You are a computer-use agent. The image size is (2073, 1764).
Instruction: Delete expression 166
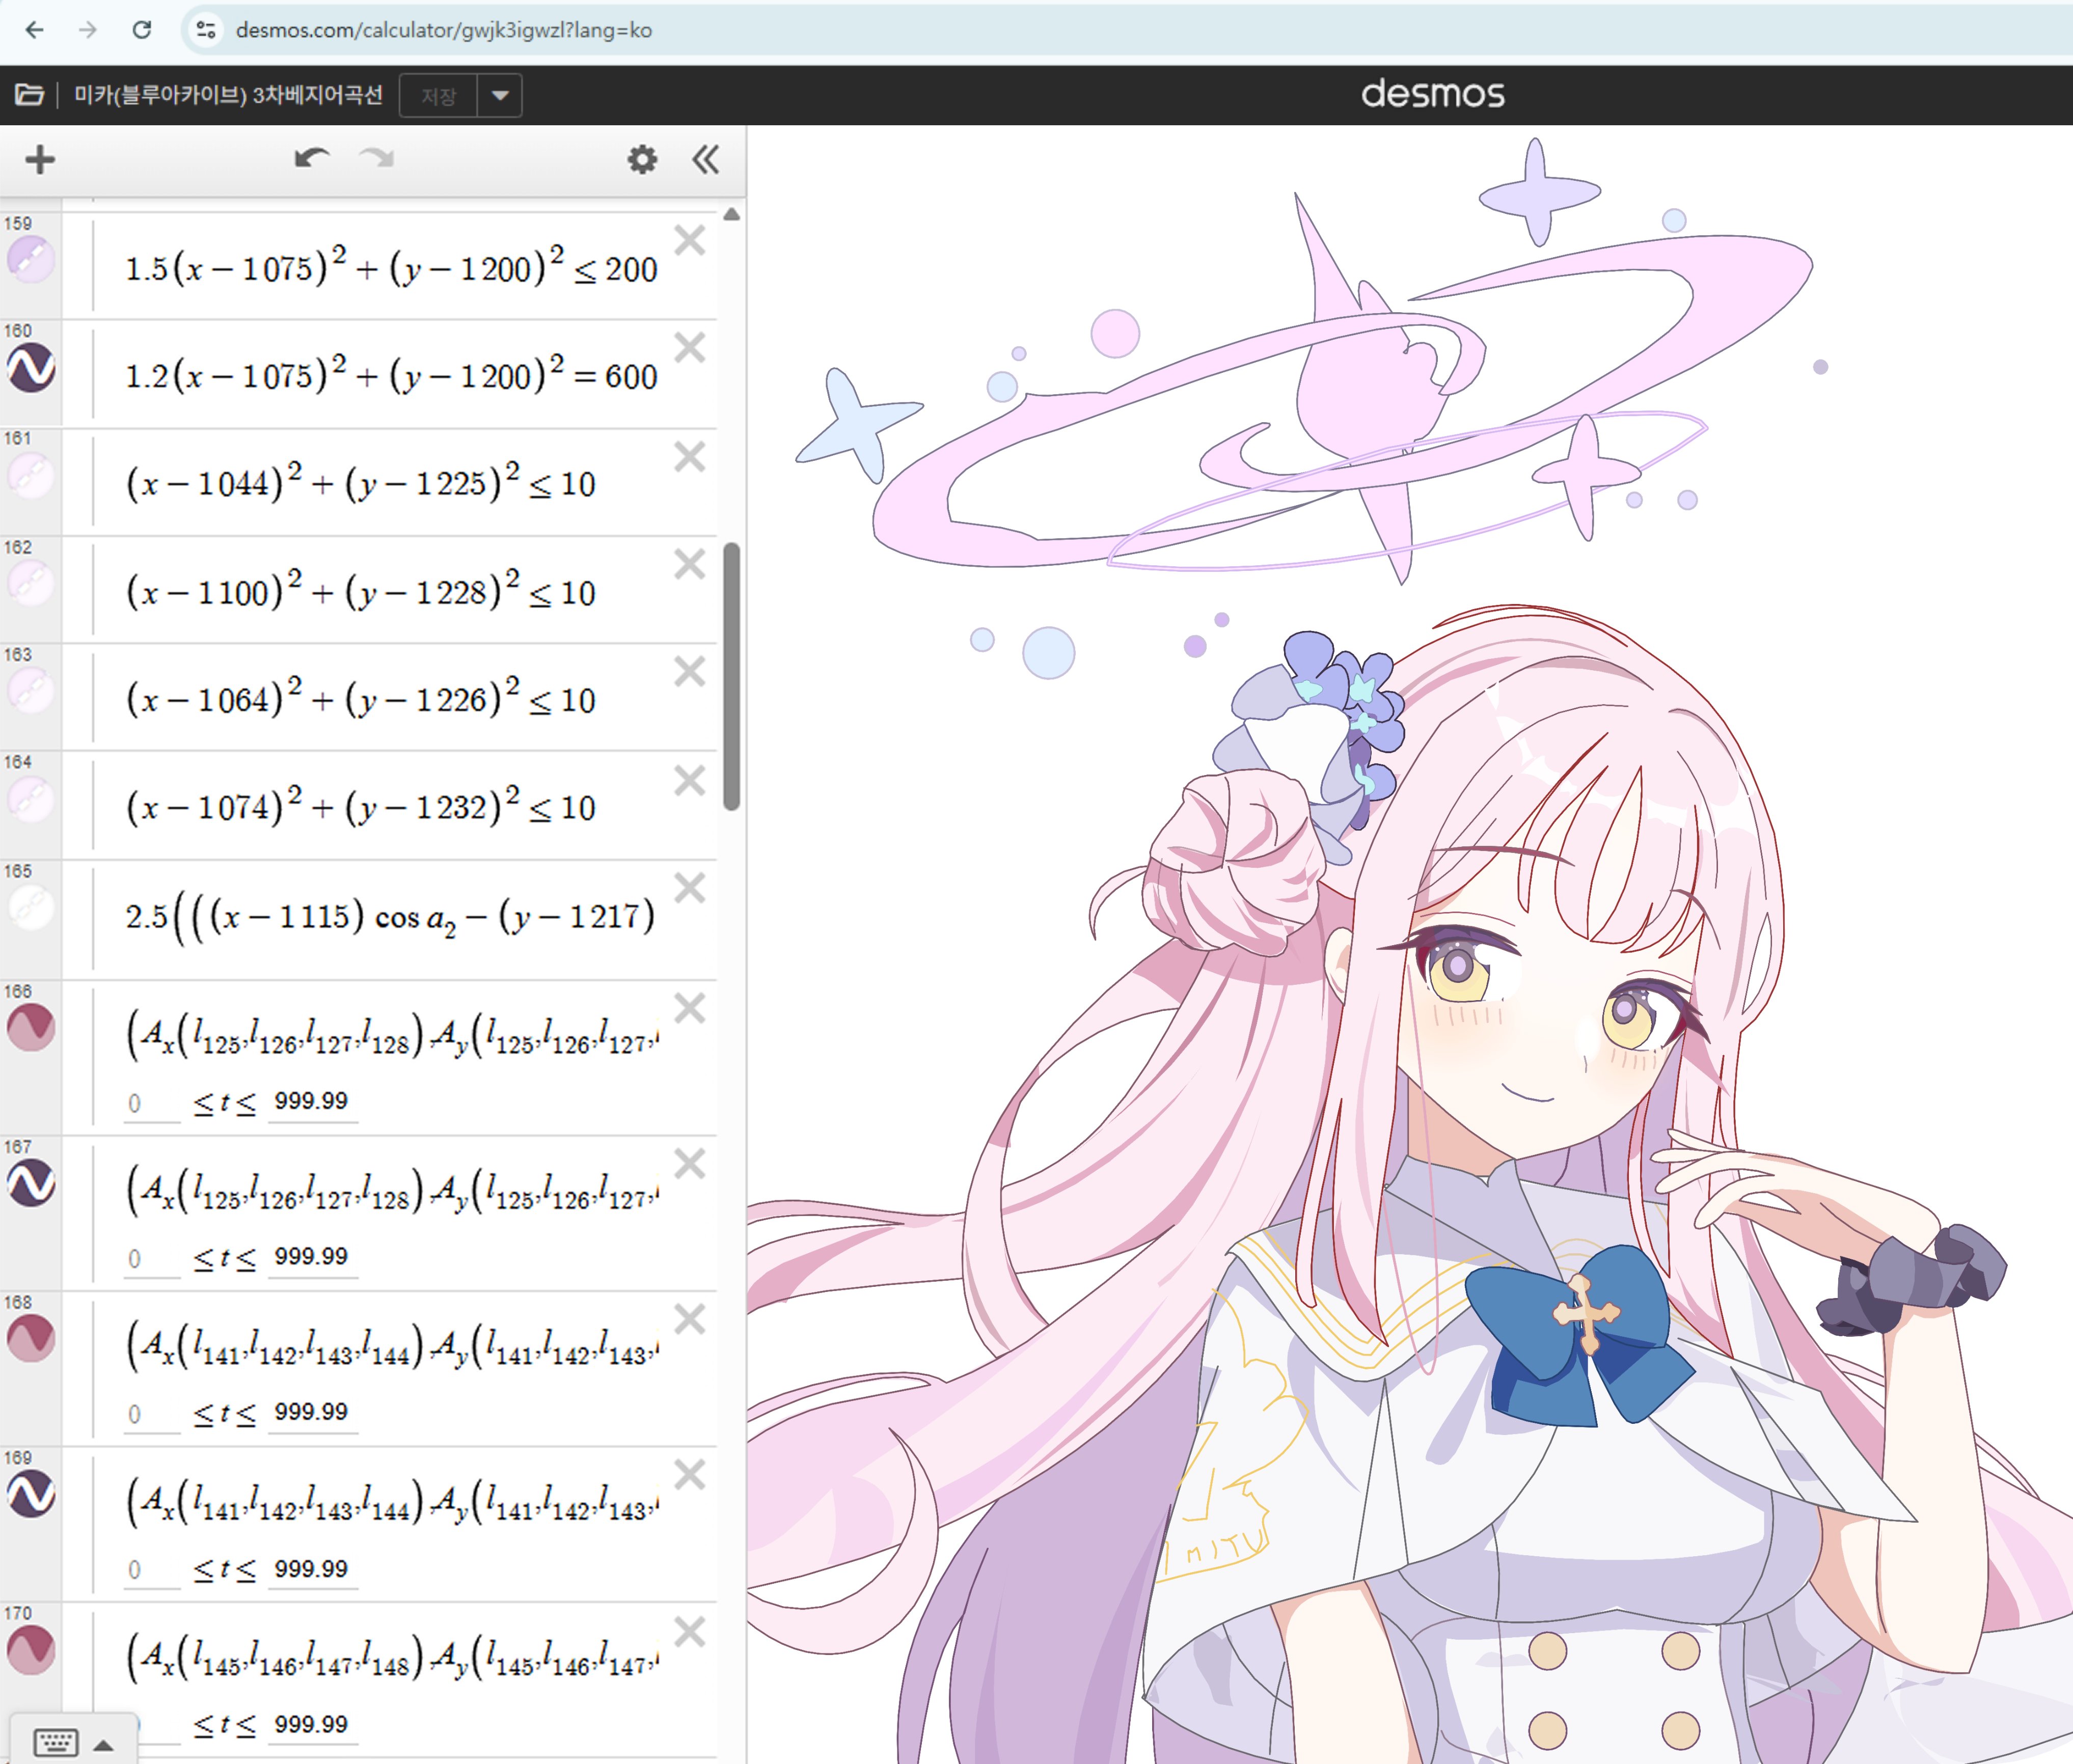(x=690, y=1008)
